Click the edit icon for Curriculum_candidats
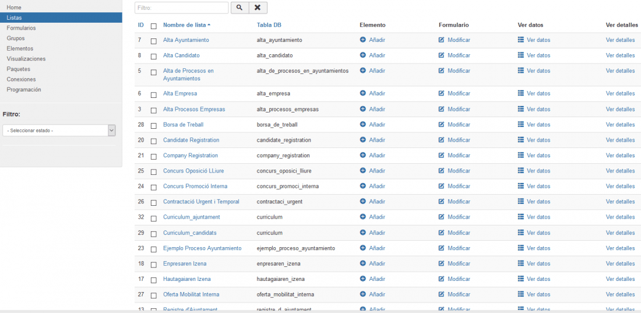Screen dimensions: 641x313 tap(442, 233)
